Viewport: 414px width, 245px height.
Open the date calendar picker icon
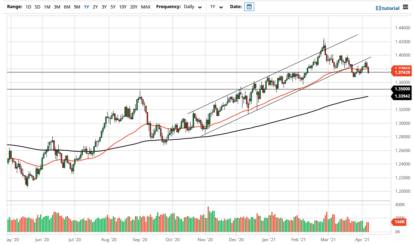coord(249,7)
